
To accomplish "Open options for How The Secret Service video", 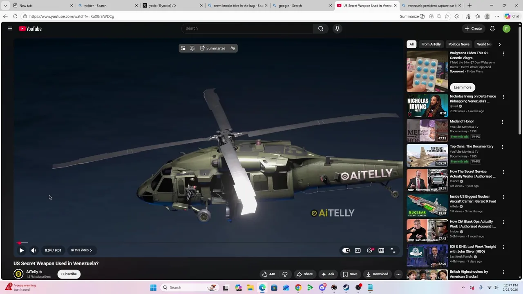I will click(x=503, y=172).
